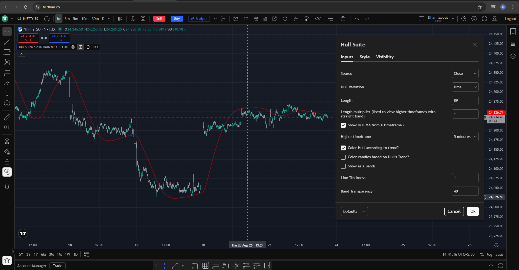Select the Text annotation tool
This screenshot has height=270, width=519.
(7, 93)
